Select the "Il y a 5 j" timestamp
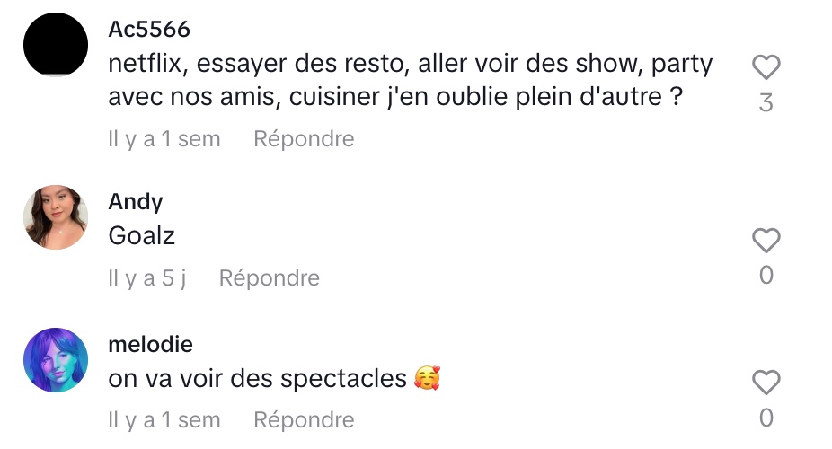The image size is (832, 449). coord(147,278)
